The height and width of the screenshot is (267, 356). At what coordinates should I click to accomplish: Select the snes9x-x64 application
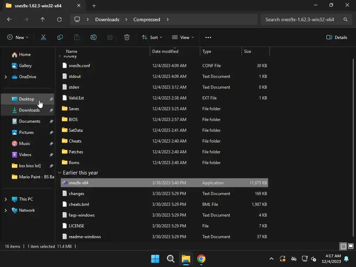pyautogui.click(x=164, y=183)
